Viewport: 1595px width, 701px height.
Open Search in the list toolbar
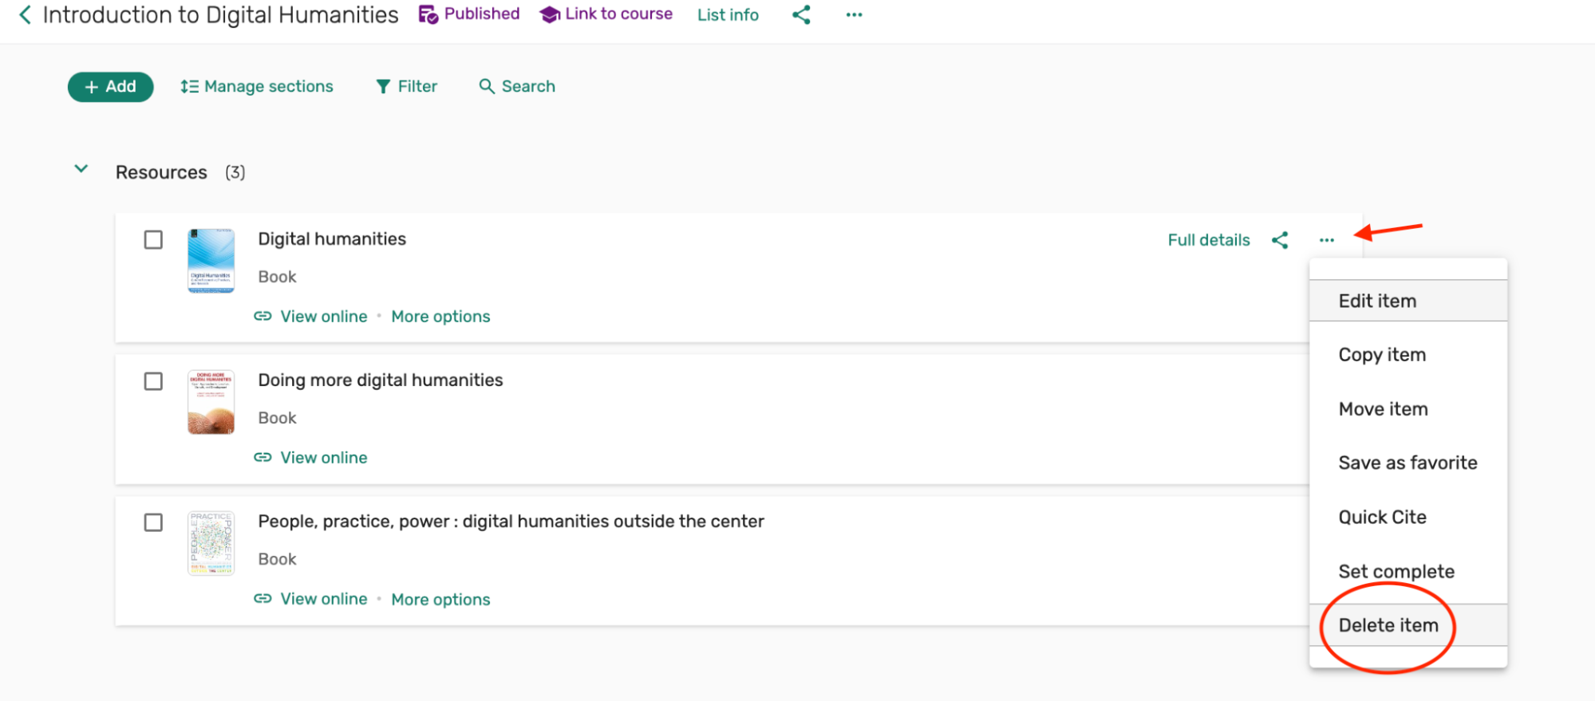click(x=517, y=86)
